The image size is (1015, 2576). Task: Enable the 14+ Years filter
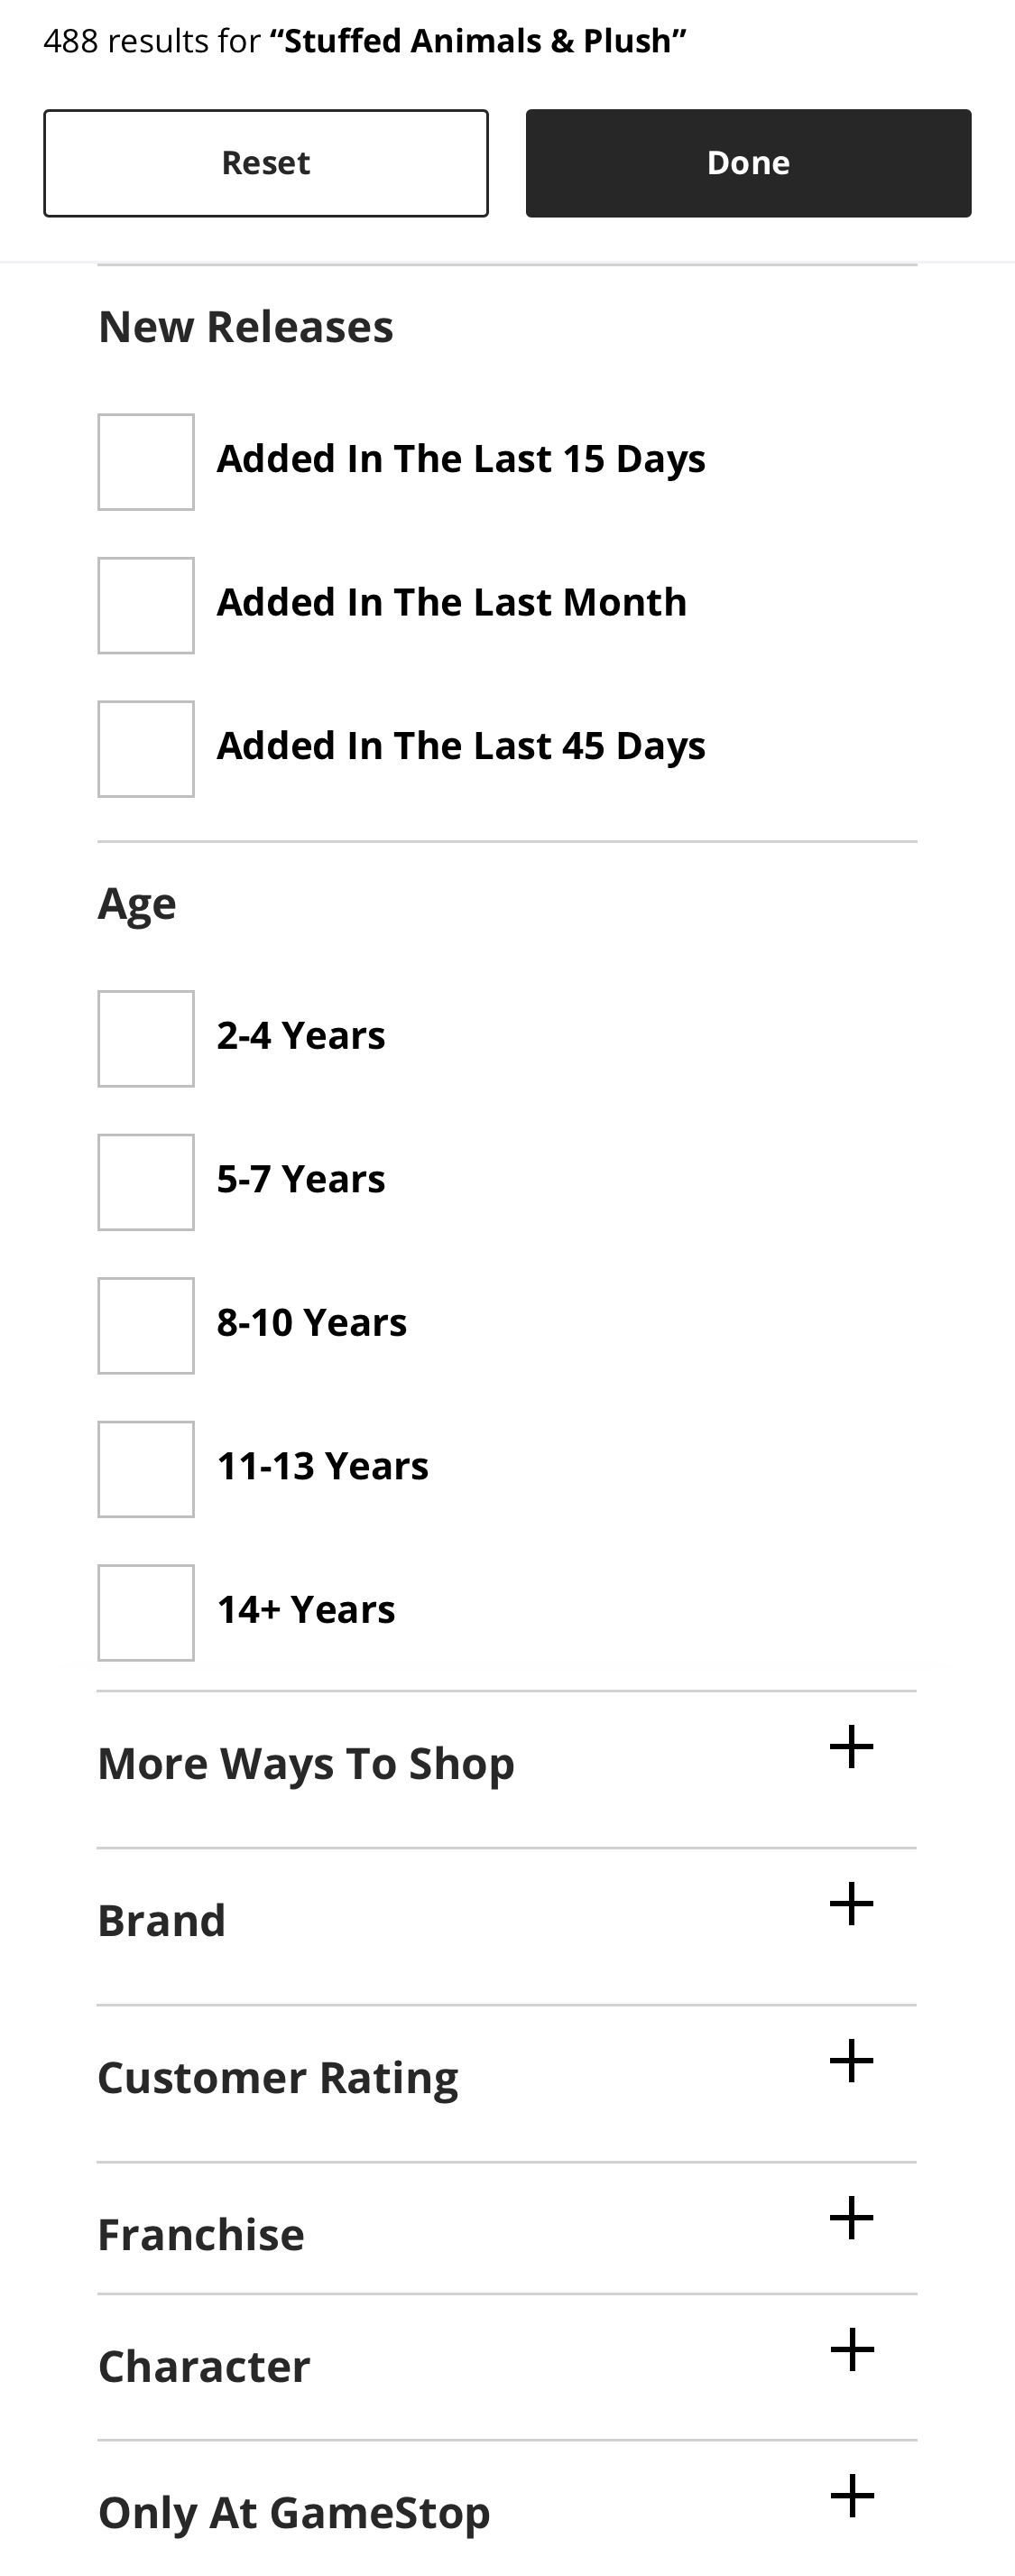coord(146,1612)
